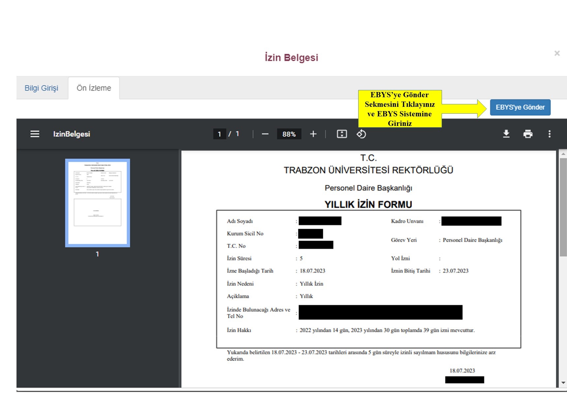Click the scrollbar down arrow

(563, 383)
